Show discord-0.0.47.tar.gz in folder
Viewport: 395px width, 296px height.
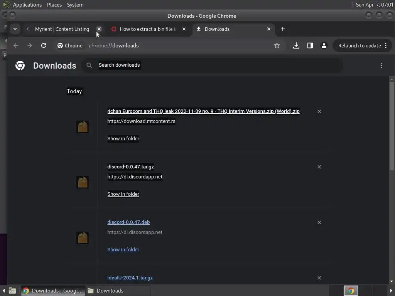(123, 194)
